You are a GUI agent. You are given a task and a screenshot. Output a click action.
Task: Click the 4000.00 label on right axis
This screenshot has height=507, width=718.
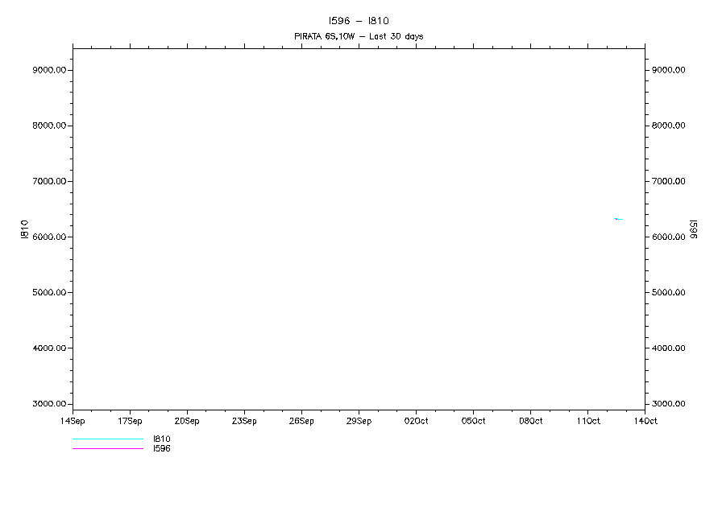click(x=669, y=348)
